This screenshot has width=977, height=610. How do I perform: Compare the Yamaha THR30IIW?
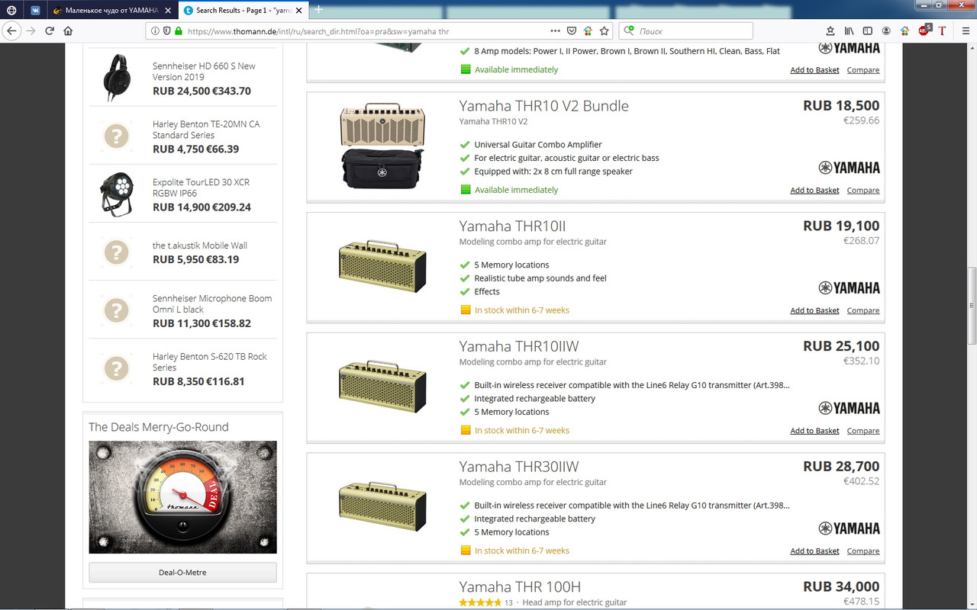coord(863,551)
